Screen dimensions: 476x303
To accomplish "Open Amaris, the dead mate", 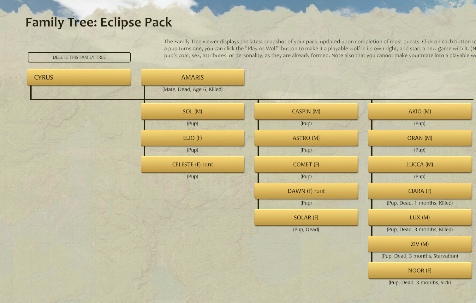I will (x=192, y=77).
